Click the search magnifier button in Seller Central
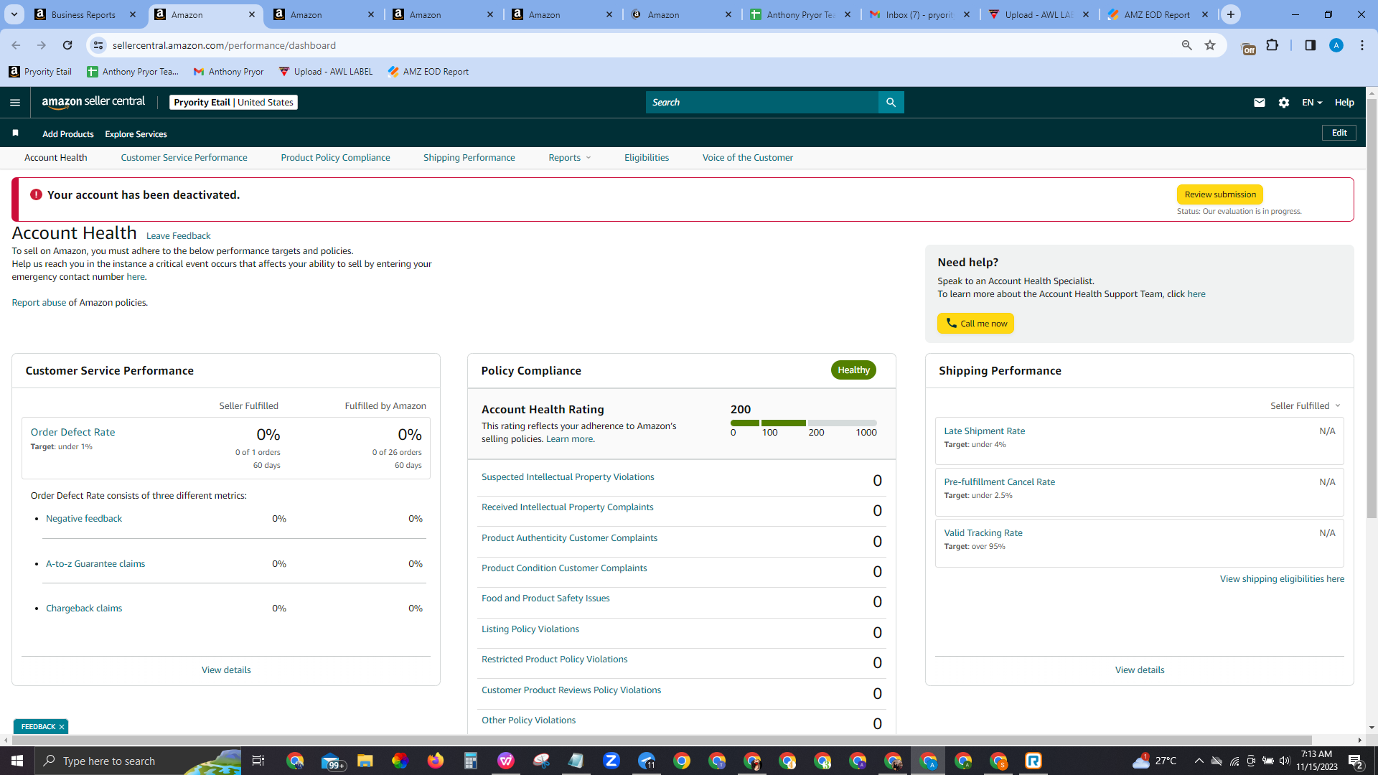The image size is (1378, 775). (x=891, y=103)
